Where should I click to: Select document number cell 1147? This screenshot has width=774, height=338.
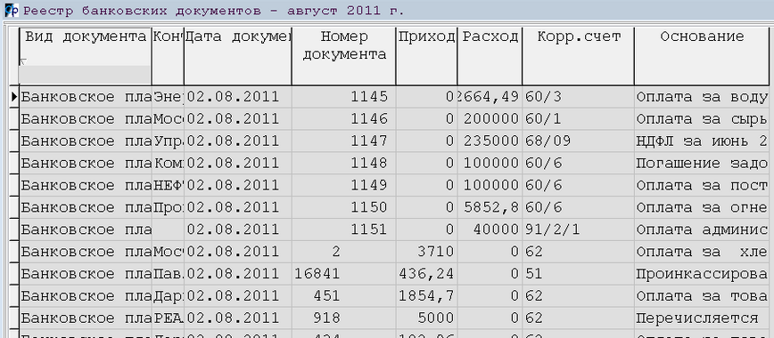(344, 141)
